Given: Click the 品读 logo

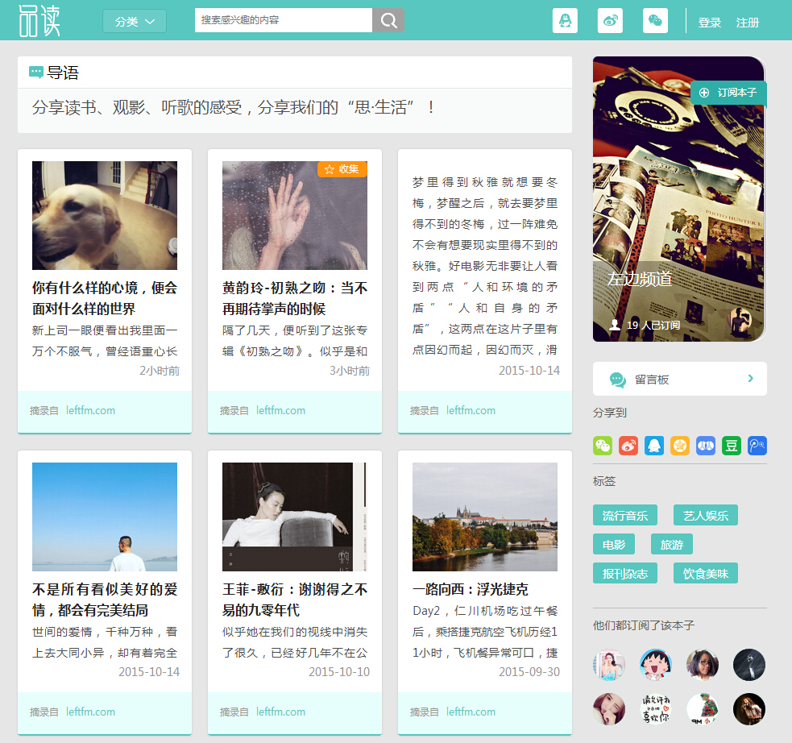Looking at the screenshot, I should pyautogui.click(x=39, y=20).
